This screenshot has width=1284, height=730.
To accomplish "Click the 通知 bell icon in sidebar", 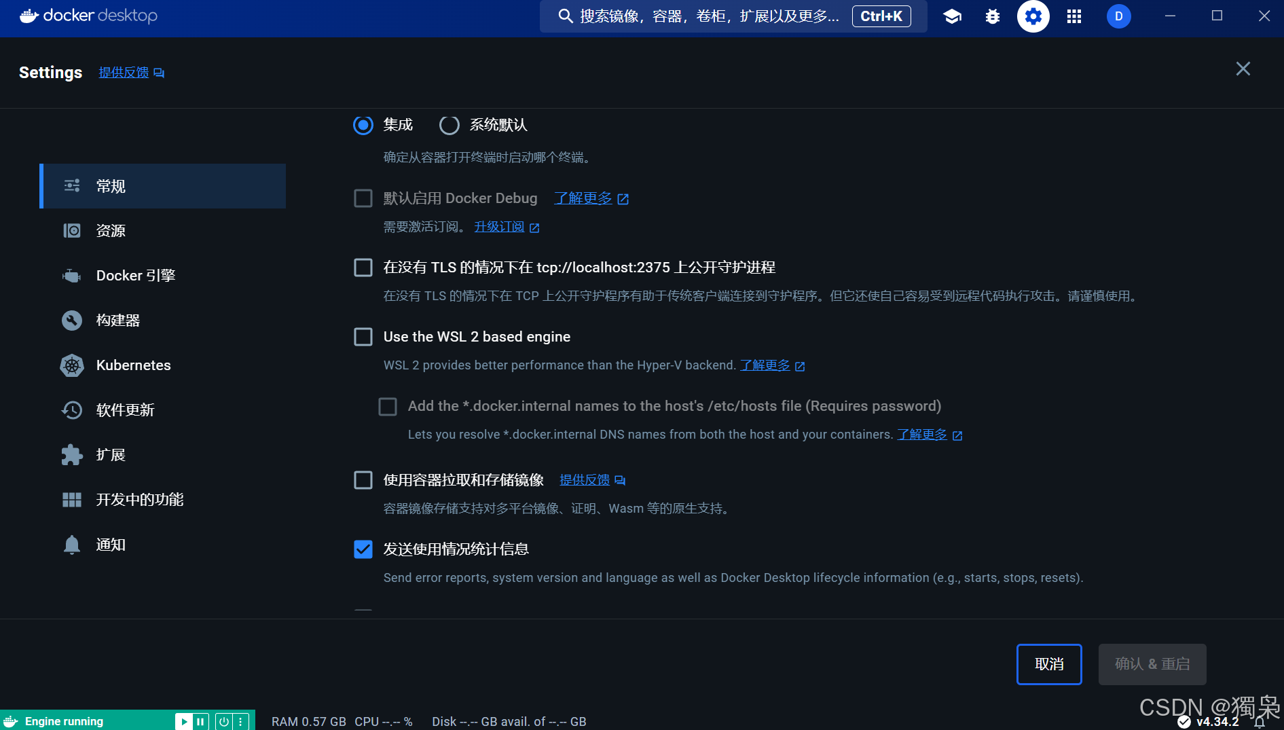I will coord(72,545).
